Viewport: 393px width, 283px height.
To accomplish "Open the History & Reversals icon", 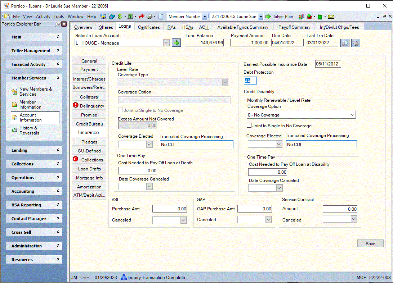I will click(x=14, y=130).
